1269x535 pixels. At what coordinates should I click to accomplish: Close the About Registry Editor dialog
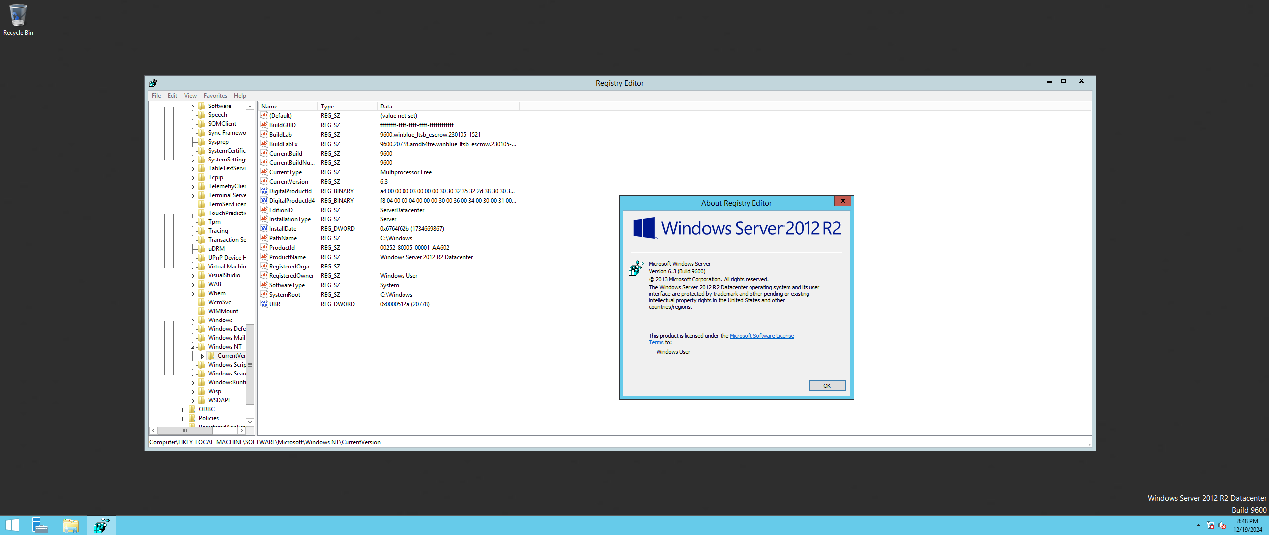click(x=842, y=201)
